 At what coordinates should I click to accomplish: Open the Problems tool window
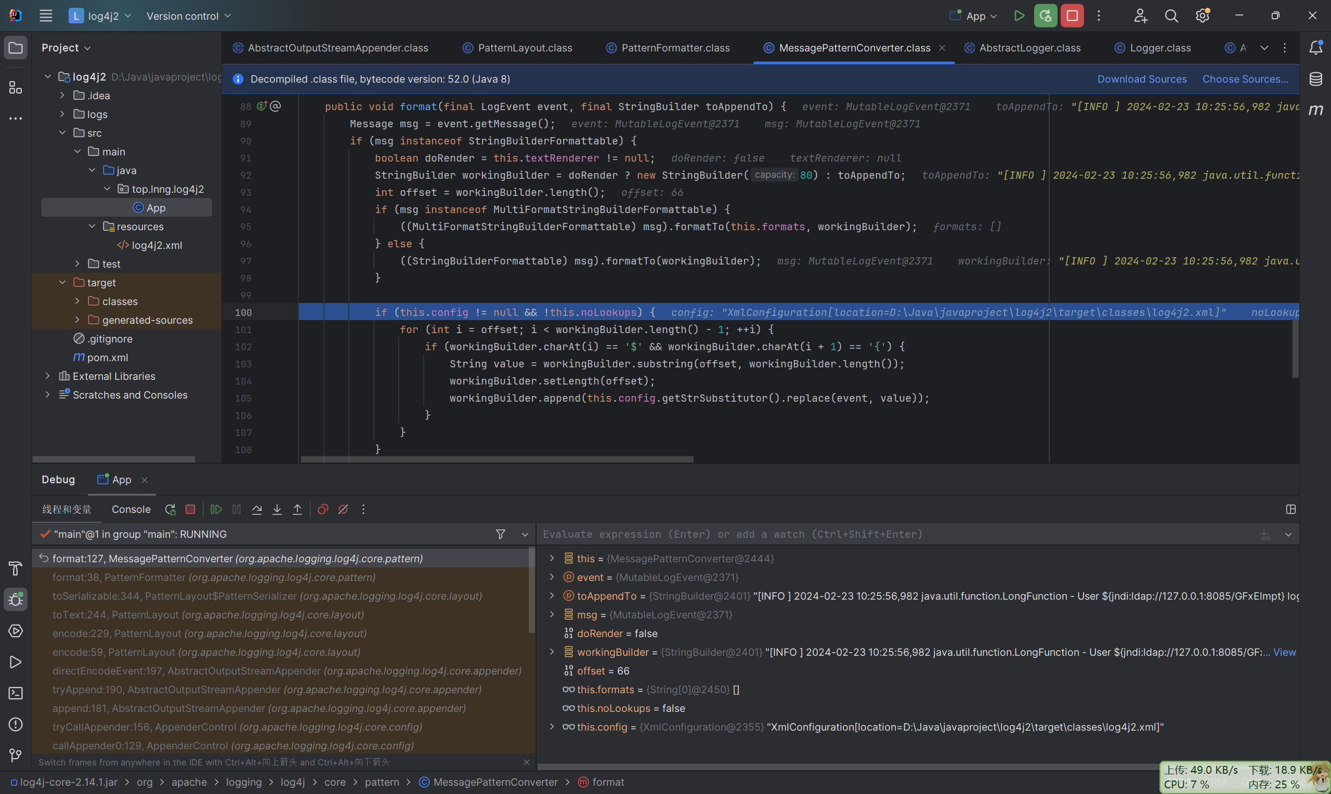pyautogui.click(x=16, y=724)
